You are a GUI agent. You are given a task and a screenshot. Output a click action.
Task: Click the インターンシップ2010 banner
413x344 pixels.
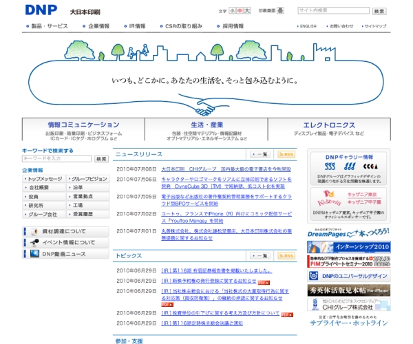pos(349,246)
